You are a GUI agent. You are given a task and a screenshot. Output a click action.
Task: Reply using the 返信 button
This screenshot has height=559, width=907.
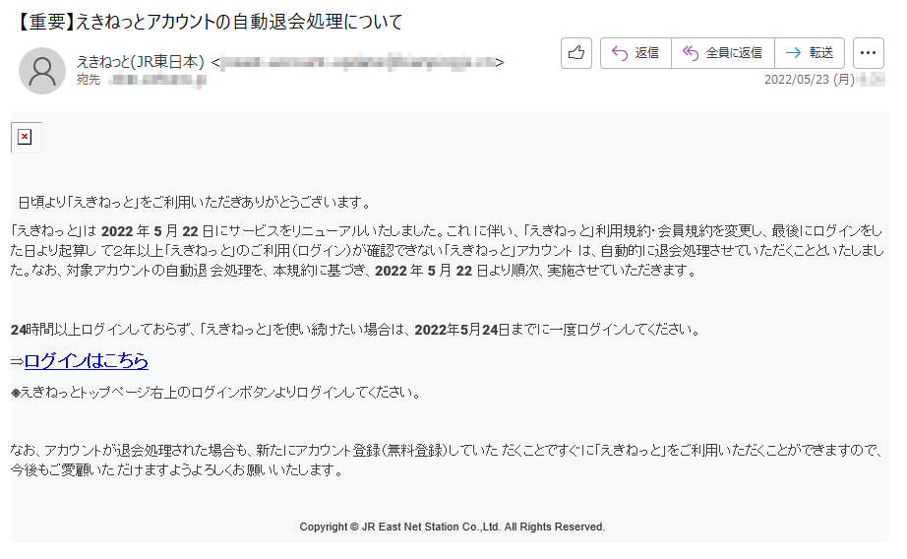tap(635, 53)
